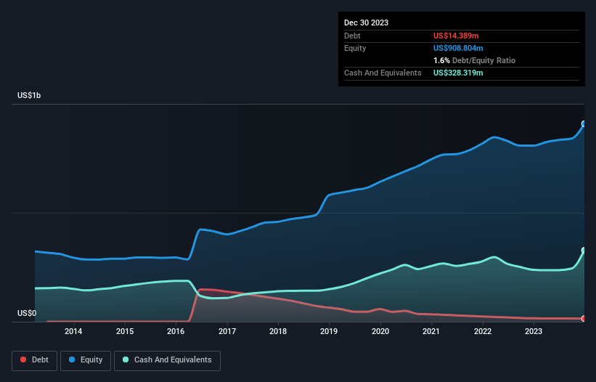Click the 2018 x-axis label
596x382 pixels.
pos(278,331)
